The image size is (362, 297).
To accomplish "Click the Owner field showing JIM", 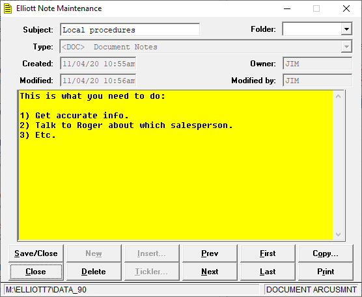I will [317, 63].
